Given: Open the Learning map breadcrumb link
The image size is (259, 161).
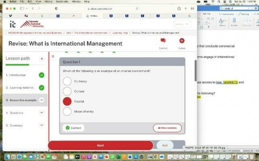Looking at the screenshot, I should 120,33.
